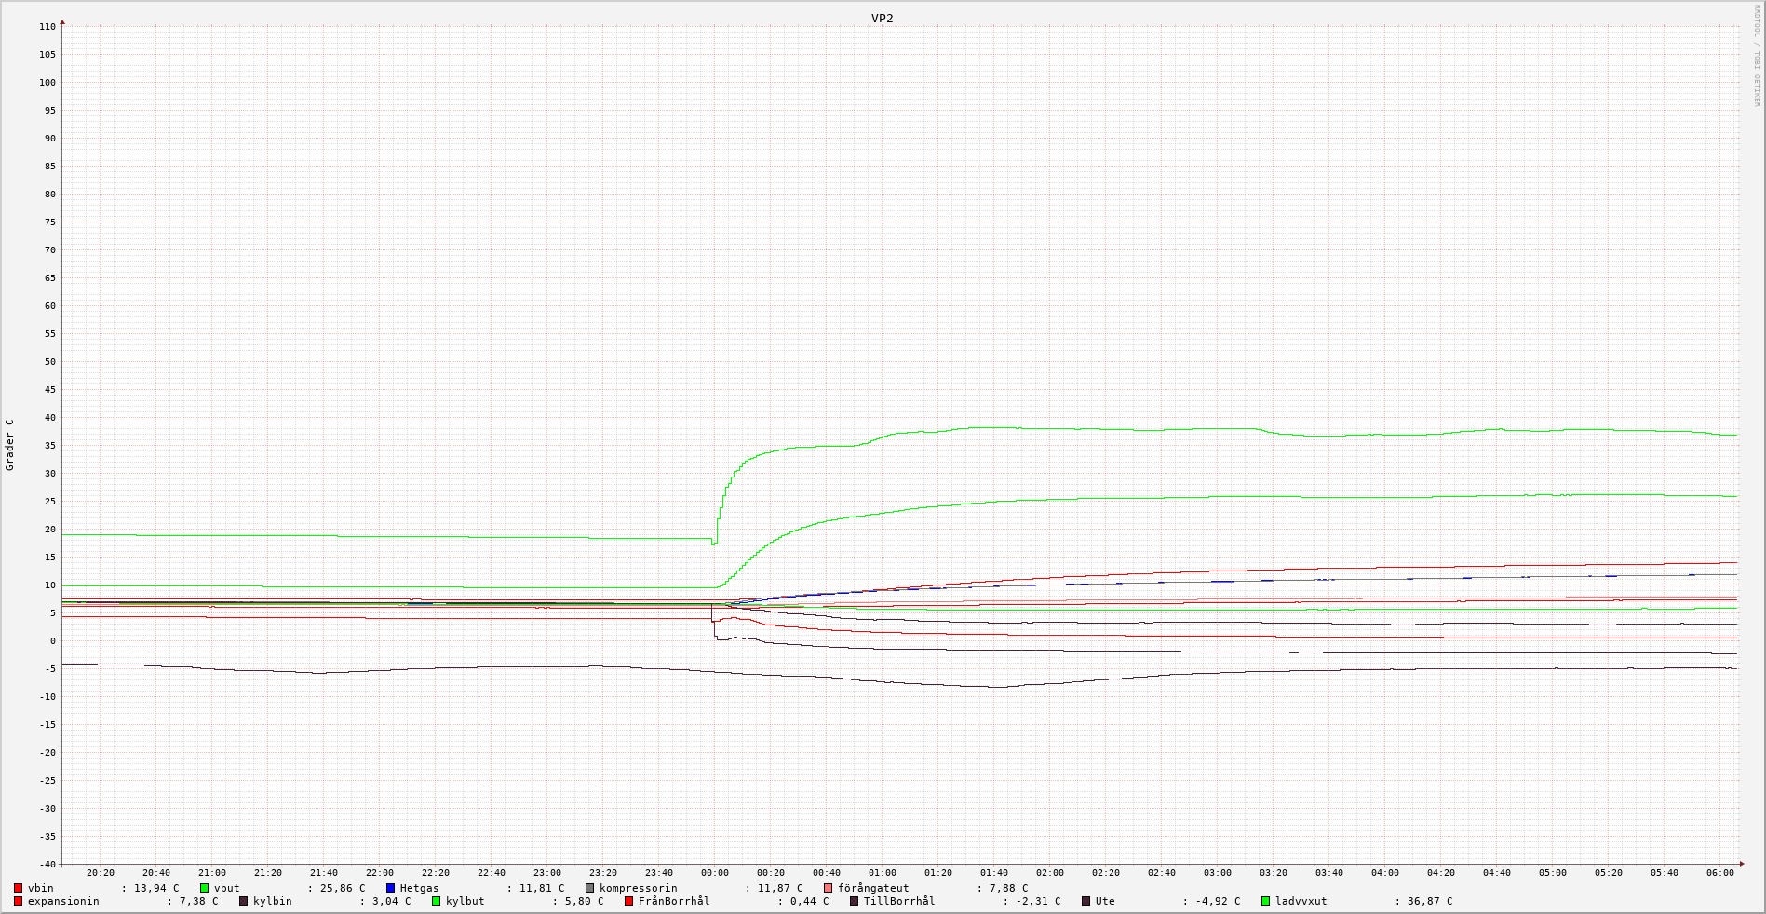Image resolution: width=1766 pixels, height=914 pixels.
Task: Select the Hetgas legend label text
Action: point(419,888)
